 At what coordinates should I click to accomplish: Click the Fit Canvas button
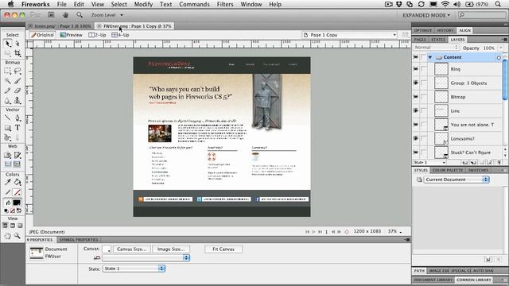tap(223, 249)
